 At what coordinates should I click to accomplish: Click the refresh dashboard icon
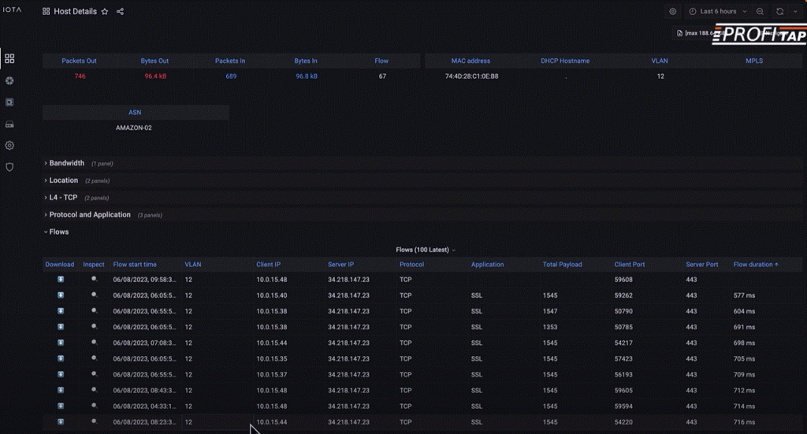tap(779, 12)
